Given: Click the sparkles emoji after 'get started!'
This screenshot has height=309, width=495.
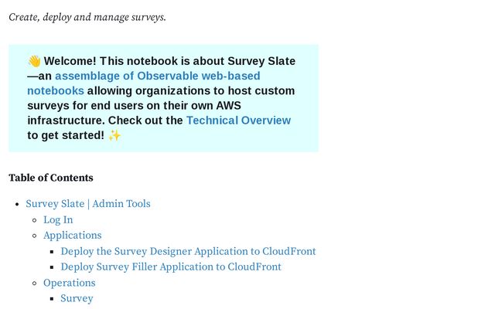Looking at the screenshot, I should [114, 135].
